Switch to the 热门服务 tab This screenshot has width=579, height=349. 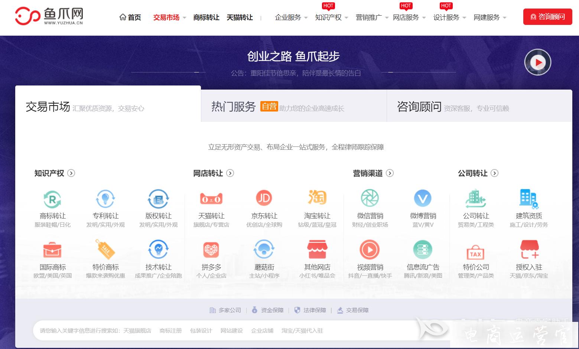[x=294, y=106]
